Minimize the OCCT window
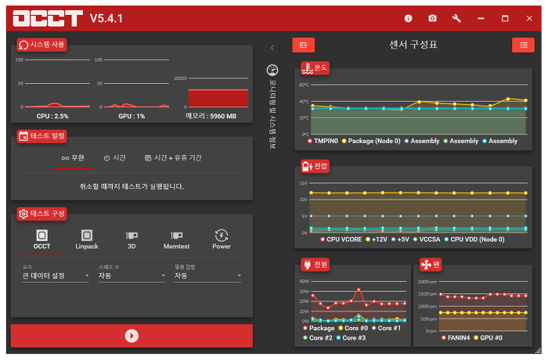This screenshot has width=548, height=360. (481, 18)
